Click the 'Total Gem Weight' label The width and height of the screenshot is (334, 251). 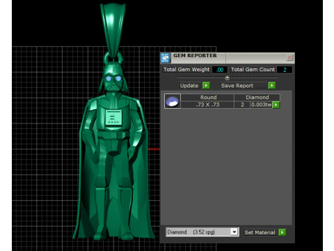click(186, 70)
